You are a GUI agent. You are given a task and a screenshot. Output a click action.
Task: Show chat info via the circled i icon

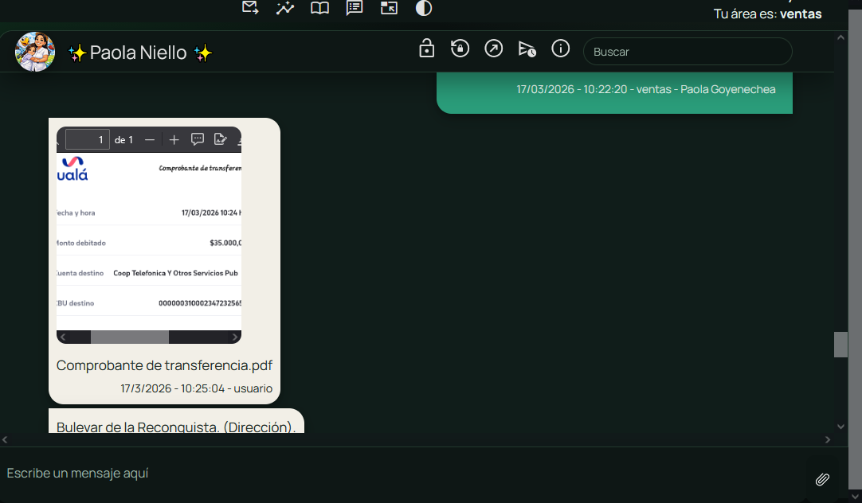(x=561, y=49)
